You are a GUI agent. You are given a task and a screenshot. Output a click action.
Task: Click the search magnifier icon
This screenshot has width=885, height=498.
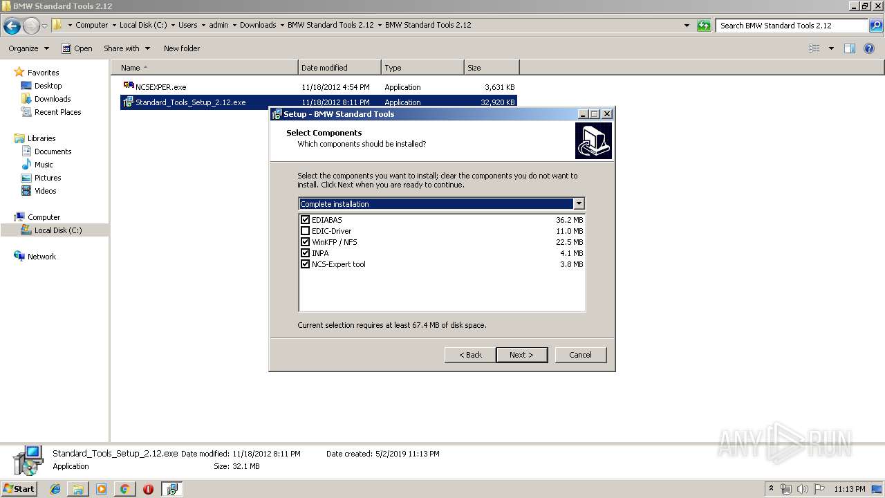tap(875, 26)
